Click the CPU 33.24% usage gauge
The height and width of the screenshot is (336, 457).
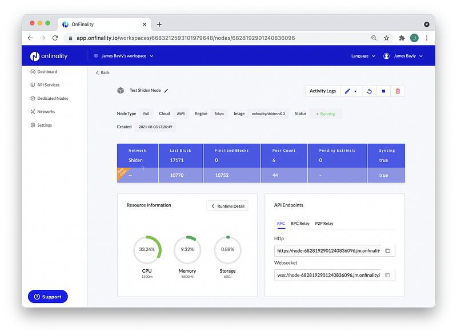[147, 249]
